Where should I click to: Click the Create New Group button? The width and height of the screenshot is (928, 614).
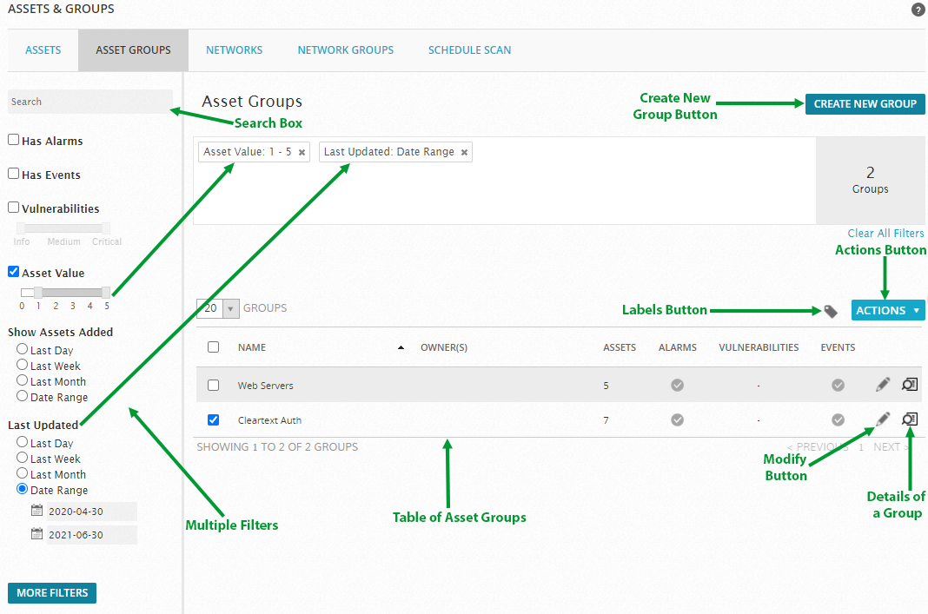pos(865,103)
